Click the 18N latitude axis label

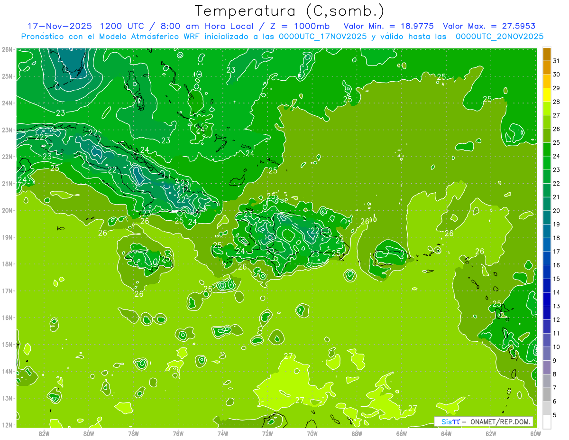pyautogui.click(x=7, y=264)
